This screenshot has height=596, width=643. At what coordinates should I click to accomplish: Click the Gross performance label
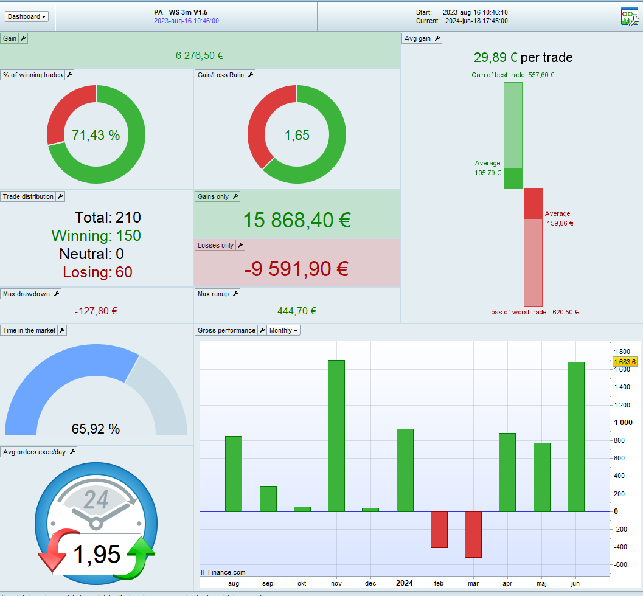[x=226, y=330]
